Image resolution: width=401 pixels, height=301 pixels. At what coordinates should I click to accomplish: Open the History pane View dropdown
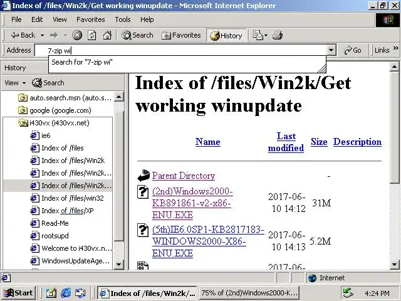click(x=15, y=83)
